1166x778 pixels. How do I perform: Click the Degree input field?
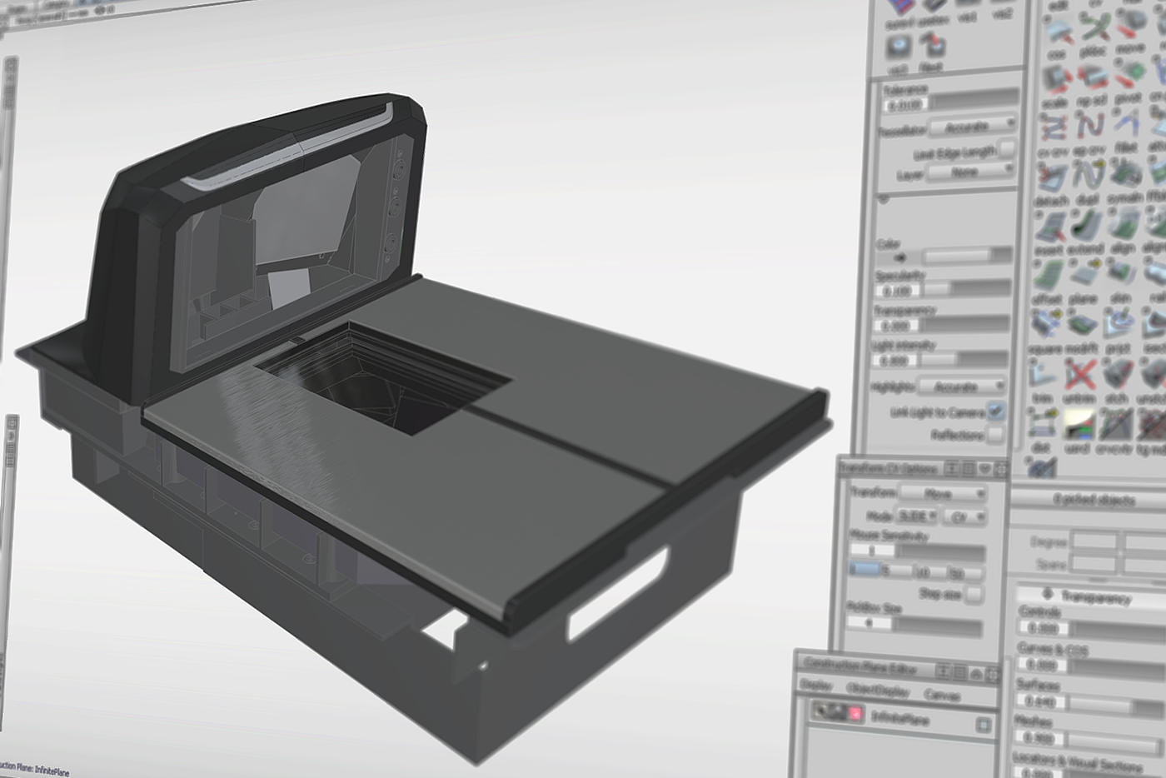(1094, 541)
